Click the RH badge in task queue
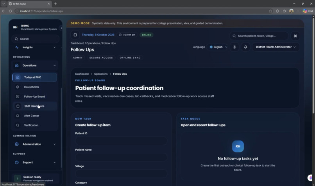 pos(238,146)
